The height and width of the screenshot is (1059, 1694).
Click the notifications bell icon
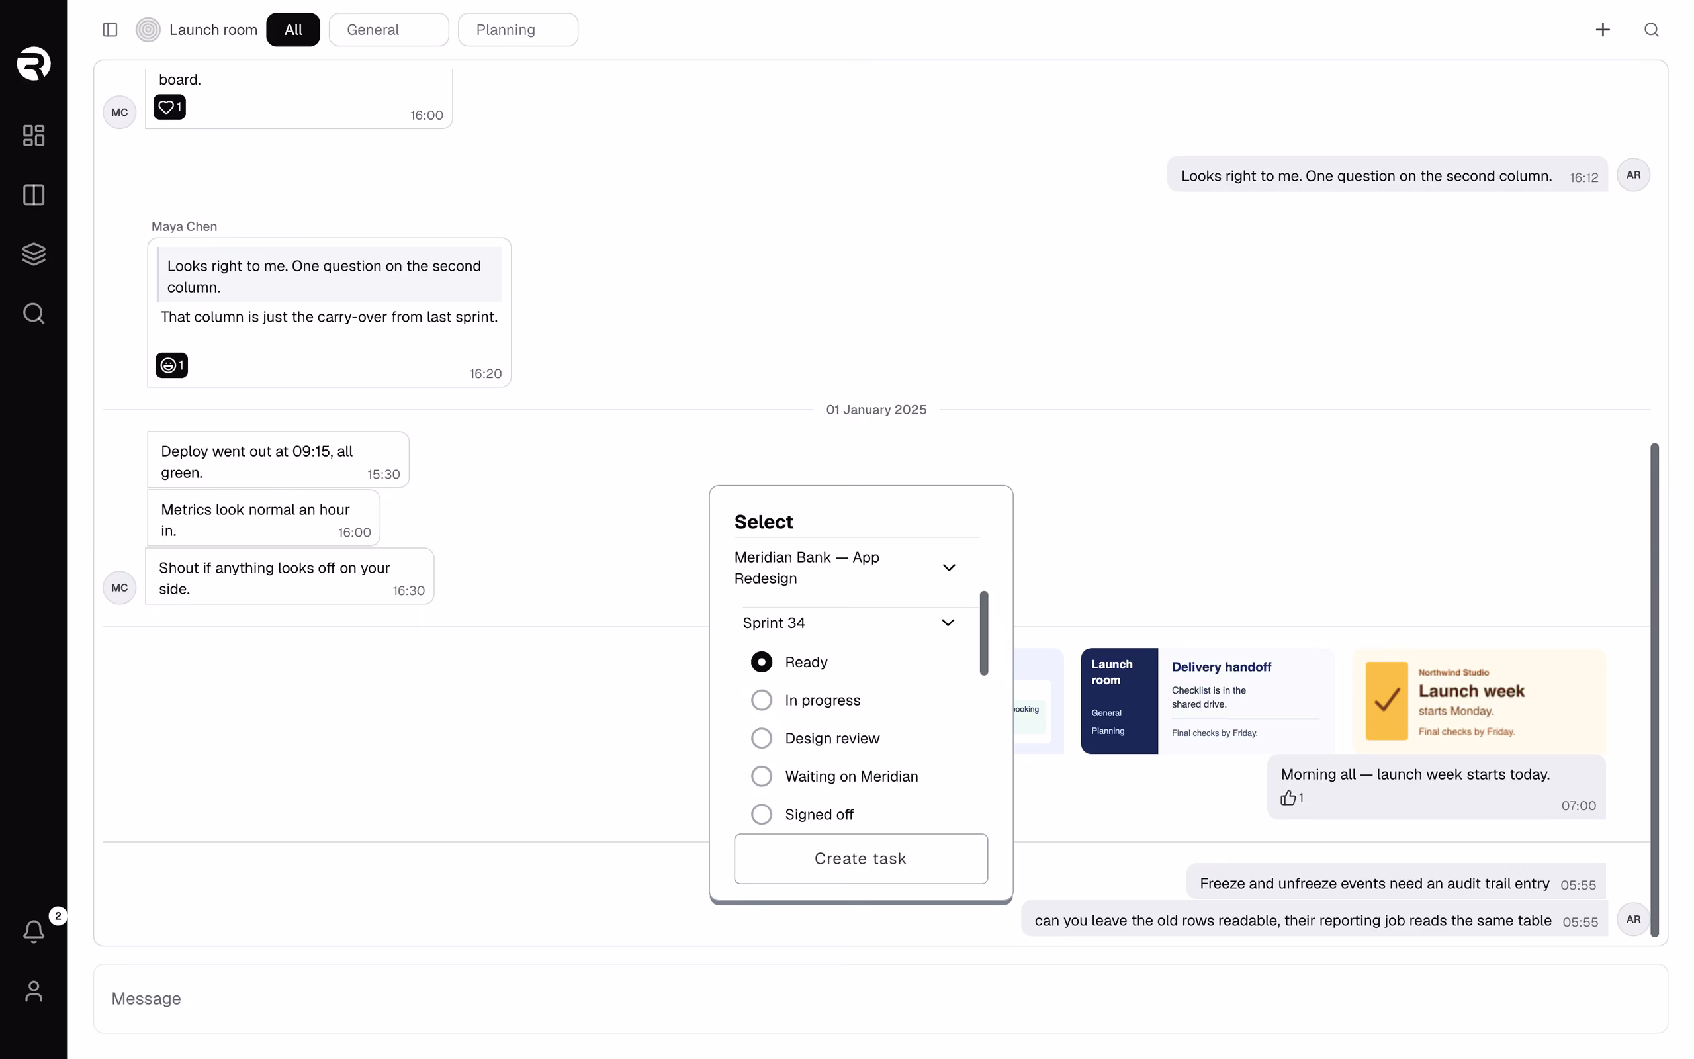point(34,931)
